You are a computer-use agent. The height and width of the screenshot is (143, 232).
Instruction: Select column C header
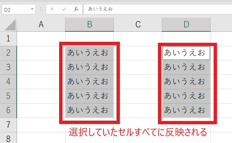pos(138,25)
